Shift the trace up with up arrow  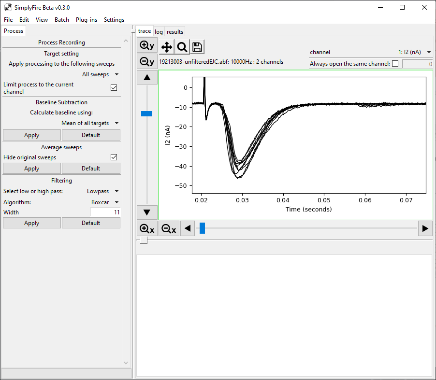tap(147, 78)
